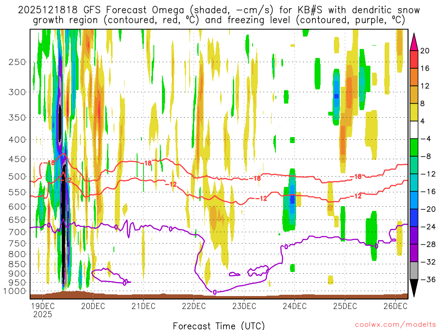Viewport: 440px width, 330px height.
Task: Click the 450 pressure level label
Action: coord(17,159)
